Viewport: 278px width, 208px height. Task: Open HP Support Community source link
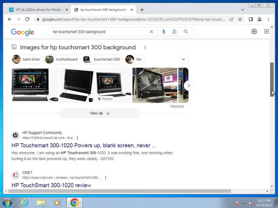pyautogui.click(x=42, y=135)
